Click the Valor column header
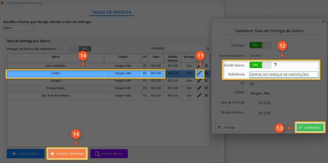The width and height of the screenshot is (328, 163). [156, 57]
